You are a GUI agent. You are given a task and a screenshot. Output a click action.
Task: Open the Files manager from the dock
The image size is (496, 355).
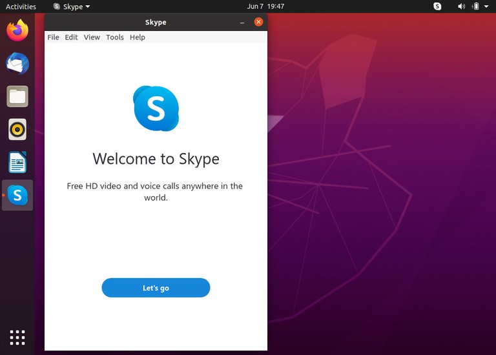[17, 97]
